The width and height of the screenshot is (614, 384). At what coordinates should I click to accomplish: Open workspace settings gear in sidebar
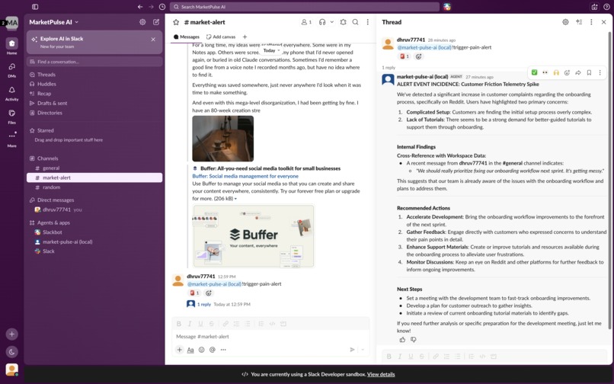142,22
